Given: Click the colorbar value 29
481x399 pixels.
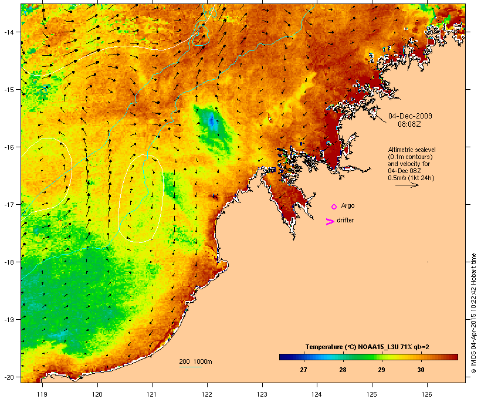Looking at the screenshot, I should pyautogui.click(x=381, y=370).
